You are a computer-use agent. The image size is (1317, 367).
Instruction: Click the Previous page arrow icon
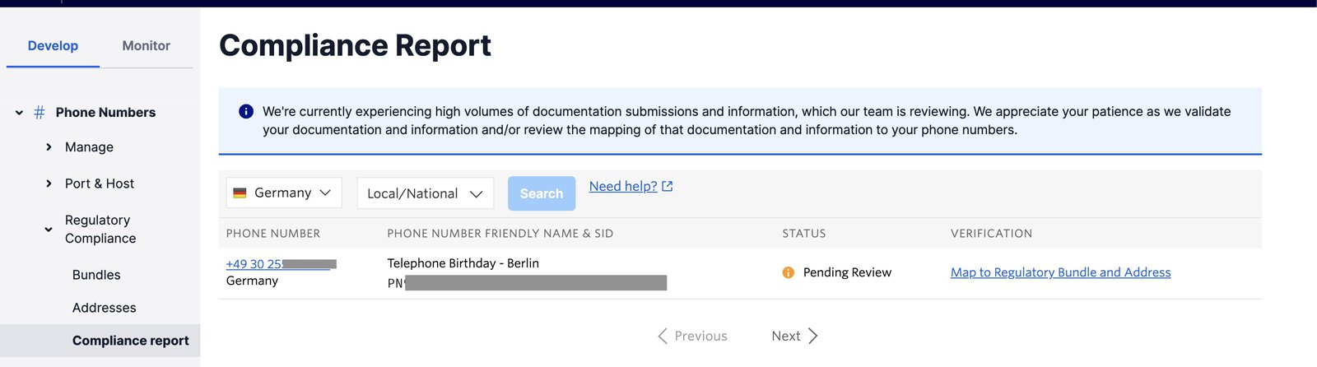[x=663, y=336]
